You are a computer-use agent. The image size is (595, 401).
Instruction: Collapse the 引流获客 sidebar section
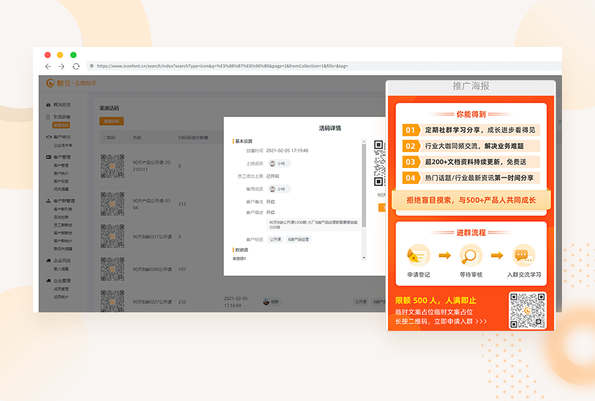(x=63, y=116)
